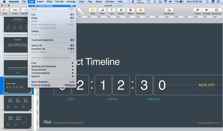Expand the Speech submenu
The width and height of the screenshot is (223, 131).
click(52, 76)
